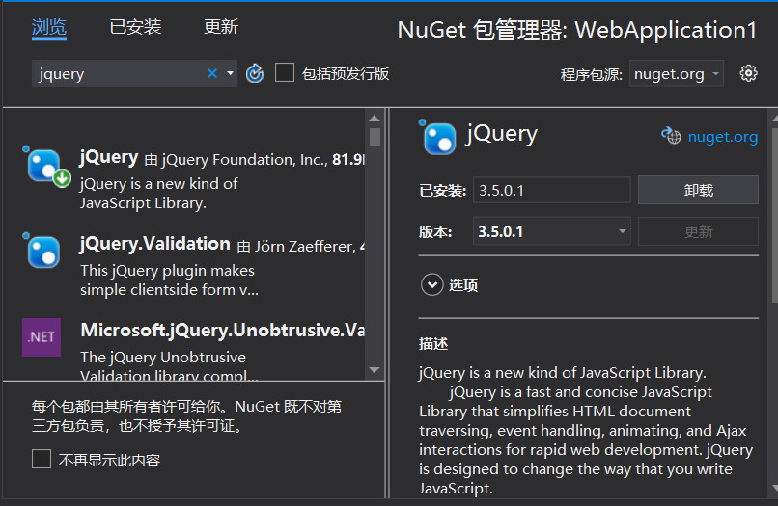This screenshot has height=506, width=778.
Task: Clear the jquery search text with X
Action: coord(211,74)
